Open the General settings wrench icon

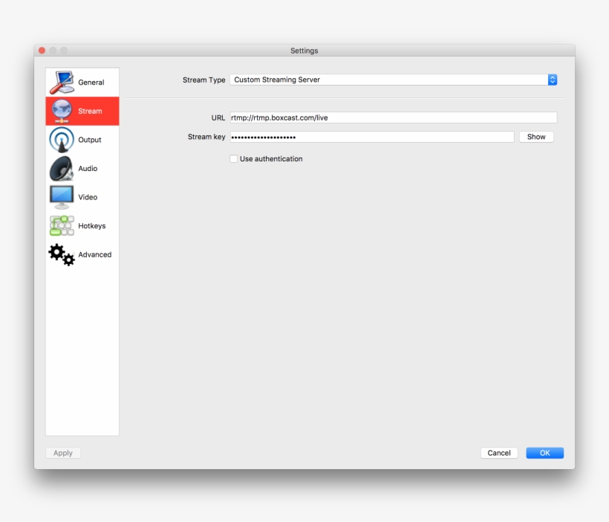click(62, 82)
